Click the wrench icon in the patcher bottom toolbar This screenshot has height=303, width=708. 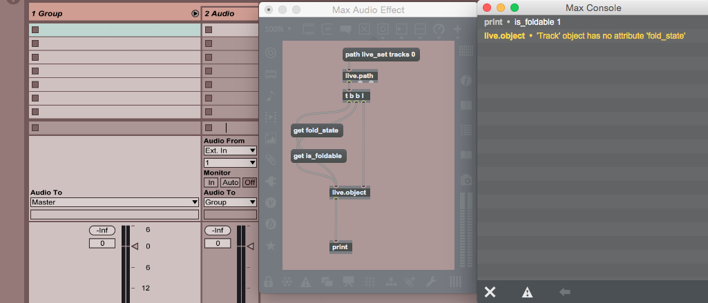pos(432,281)
